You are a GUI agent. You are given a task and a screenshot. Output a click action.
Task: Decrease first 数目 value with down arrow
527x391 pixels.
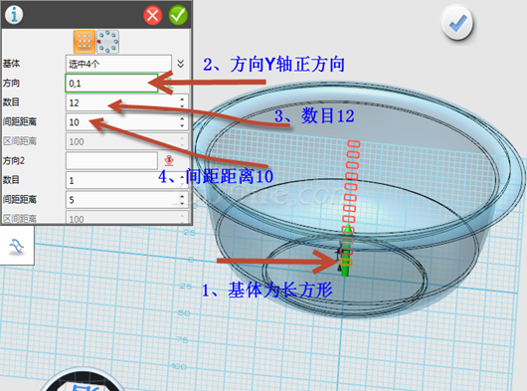pyautogui.click(x=182, y=105)
